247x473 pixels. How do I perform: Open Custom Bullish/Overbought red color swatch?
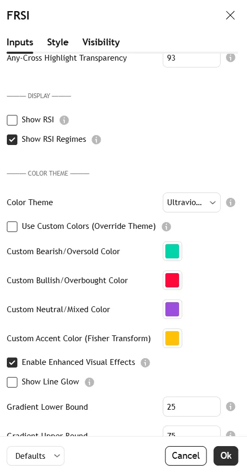click(172, 280)
